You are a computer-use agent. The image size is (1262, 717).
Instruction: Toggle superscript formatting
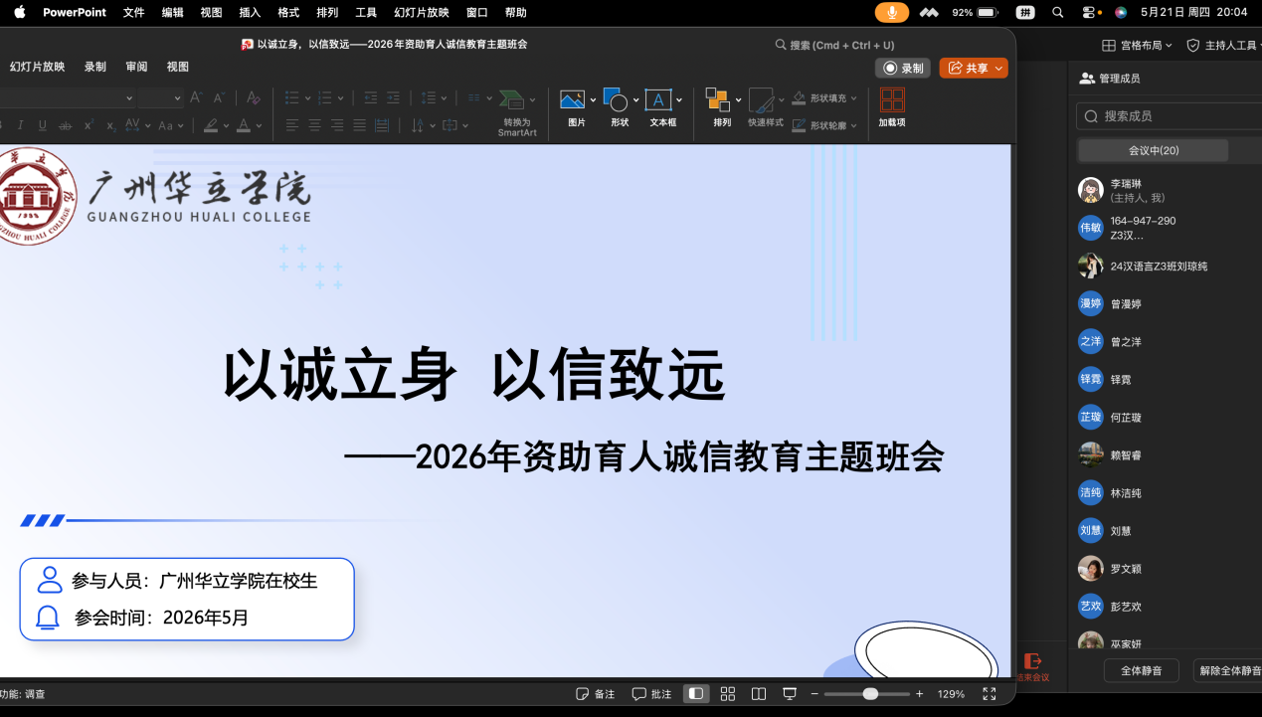click(89, 125)
